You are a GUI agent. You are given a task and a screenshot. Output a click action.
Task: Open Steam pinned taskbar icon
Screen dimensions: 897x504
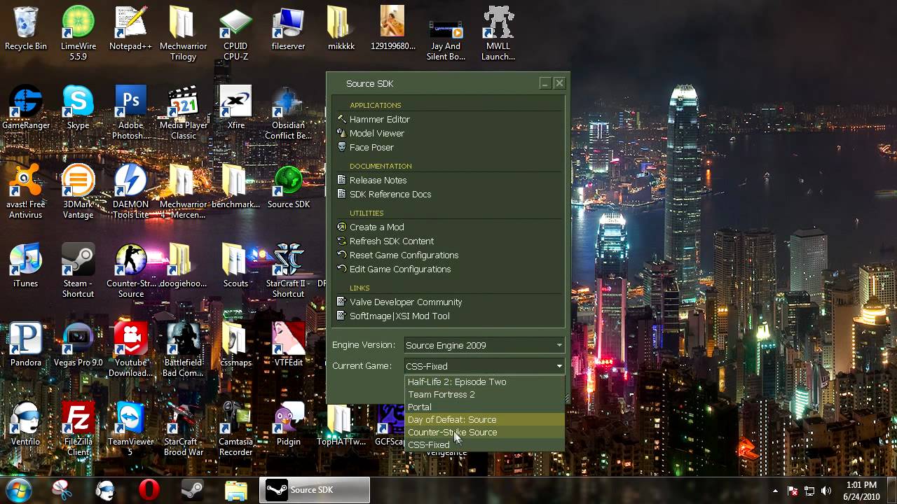(192, 490)
